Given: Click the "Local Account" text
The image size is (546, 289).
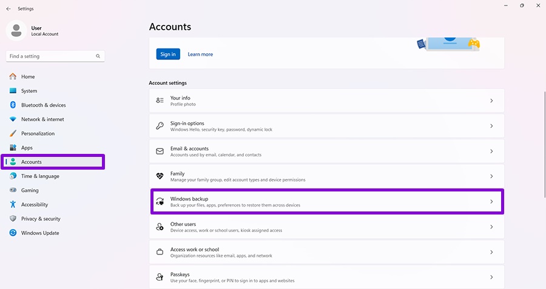Looking at the screenshot, I should coord(45,34).
